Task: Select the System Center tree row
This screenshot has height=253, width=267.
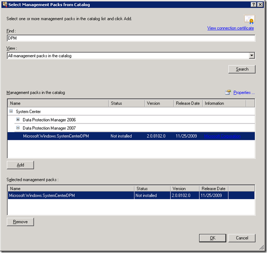Action: (131, 111)
